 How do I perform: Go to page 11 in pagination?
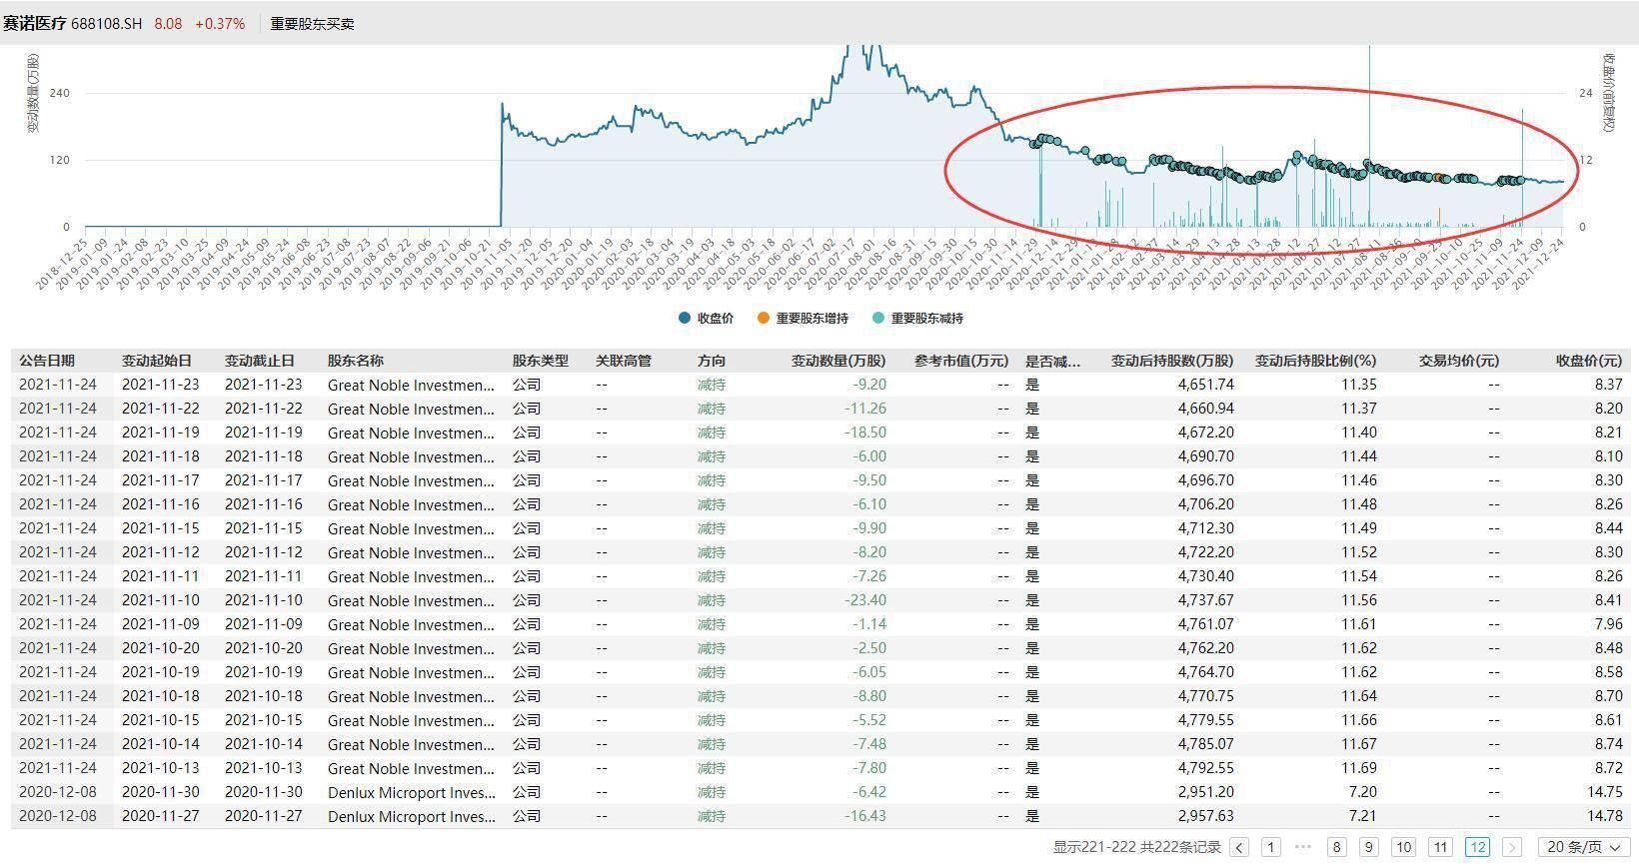pyautogui.click(x=1440, y=847)
